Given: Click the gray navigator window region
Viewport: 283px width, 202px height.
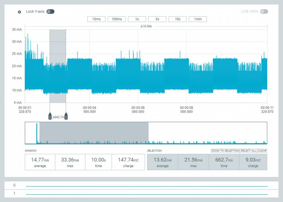Looking at the screenshot, I should click(x=94, y=132).
